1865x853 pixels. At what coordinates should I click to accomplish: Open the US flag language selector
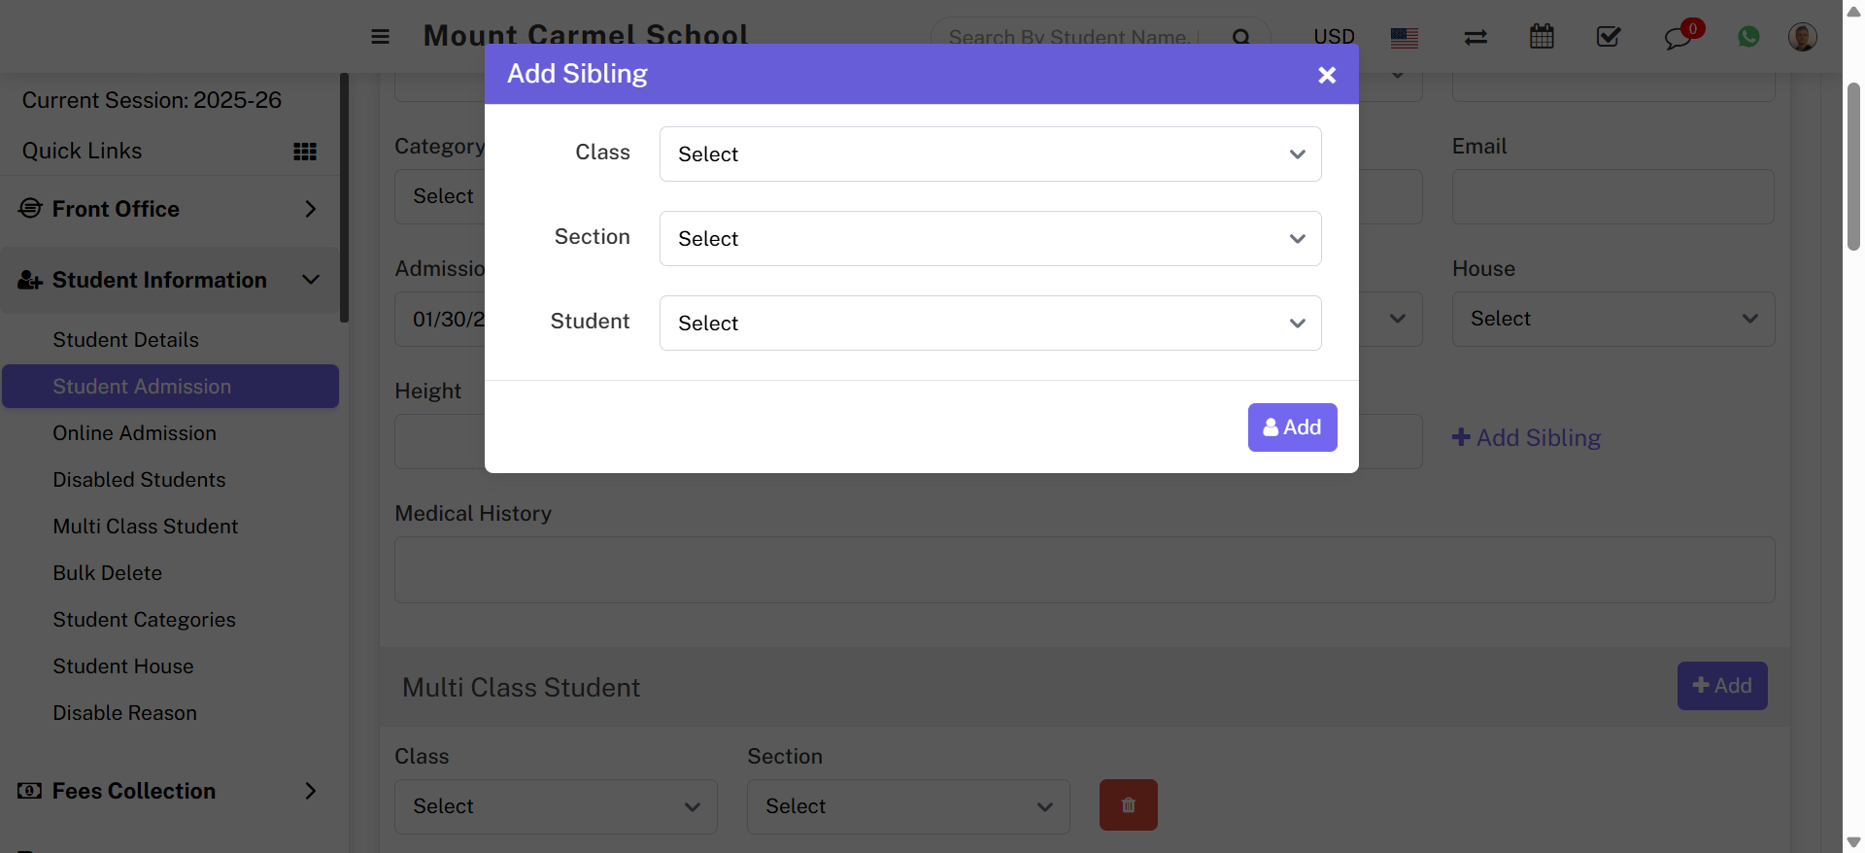tap(1404, 38)
